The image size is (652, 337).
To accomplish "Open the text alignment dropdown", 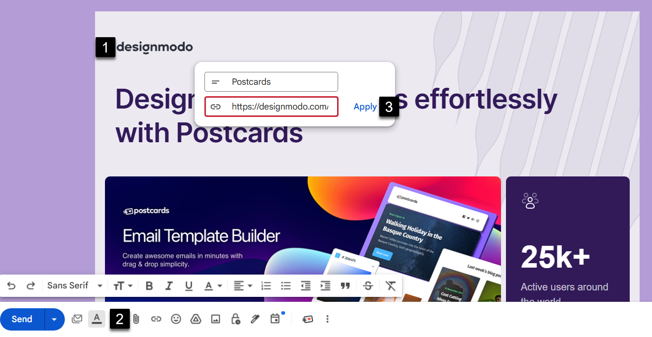I will 243,286.
